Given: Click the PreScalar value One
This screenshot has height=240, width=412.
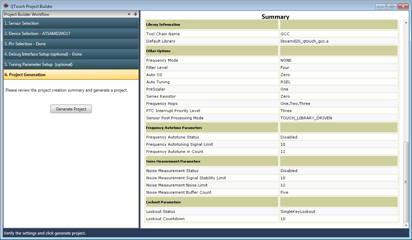Looking at the screenshot, I should pos(284,89).
